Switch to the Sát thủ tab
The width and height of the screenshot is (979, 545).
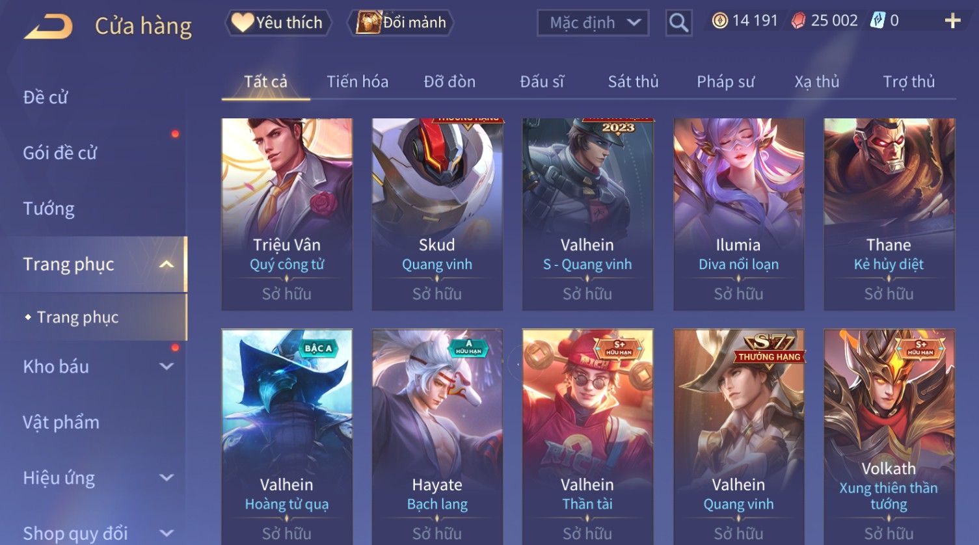(x=633, y=81)
